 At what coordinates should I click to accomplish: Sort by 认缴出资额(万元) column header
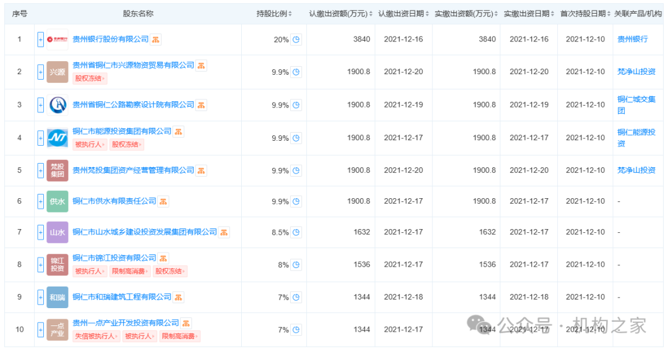(340, 14)
